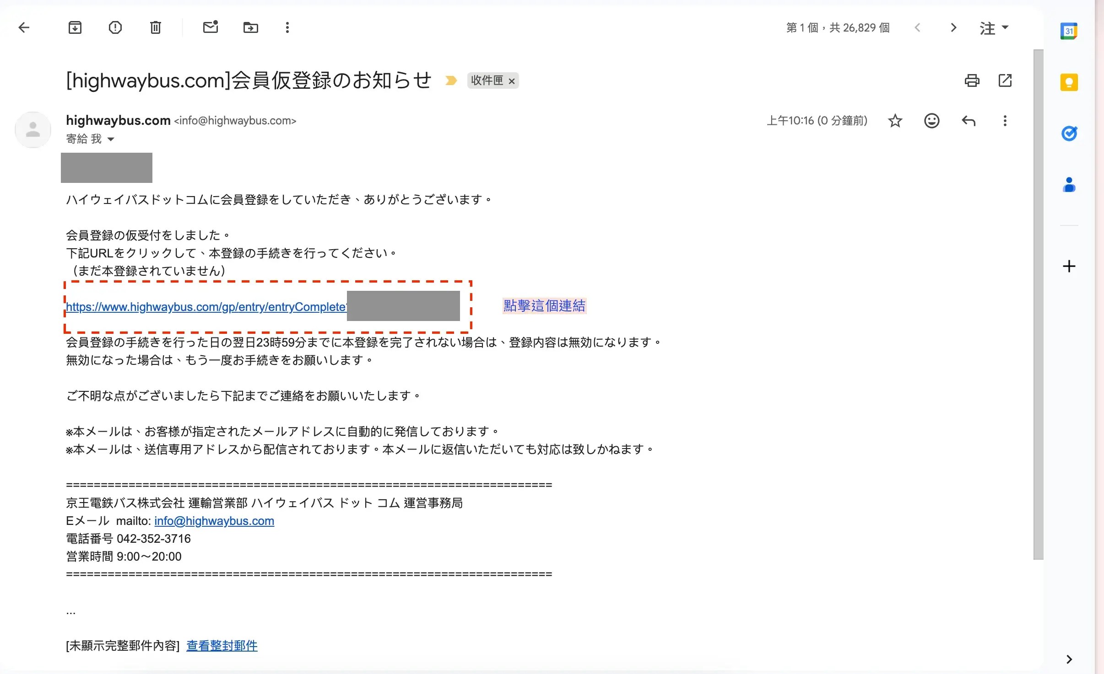The height and width of the screenshot is (674, 1104).
Task: Mark this email as unread
Action: click(210, 27)
